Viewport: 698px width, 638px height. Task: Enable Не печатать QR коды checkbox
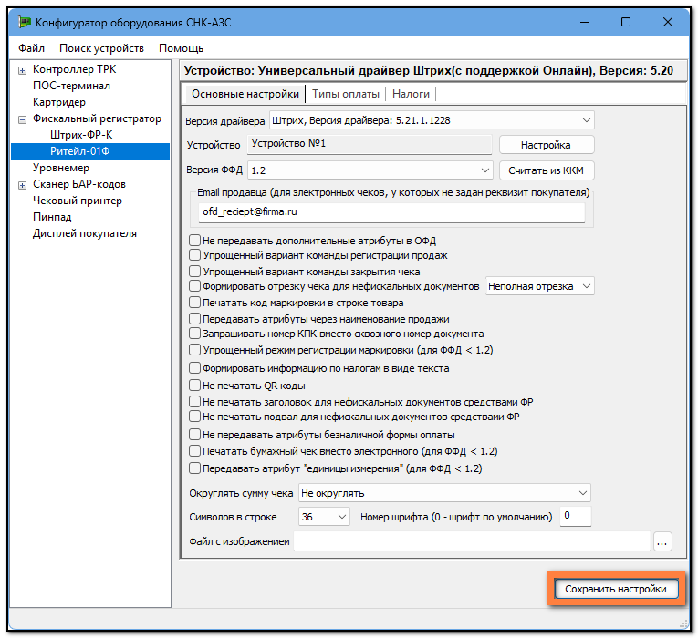pyautogui.click(x=194, y=385)
